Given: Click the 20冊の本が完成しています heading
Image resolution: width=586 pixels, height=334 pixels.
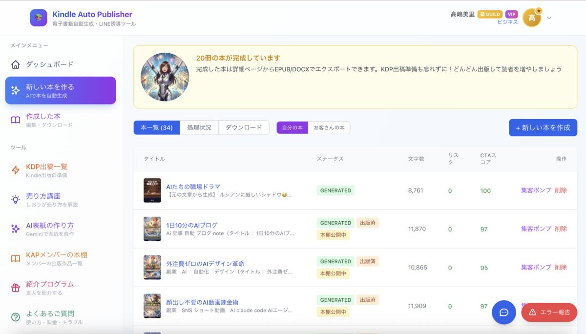Looking at the screenshot, I should point(238,58).
